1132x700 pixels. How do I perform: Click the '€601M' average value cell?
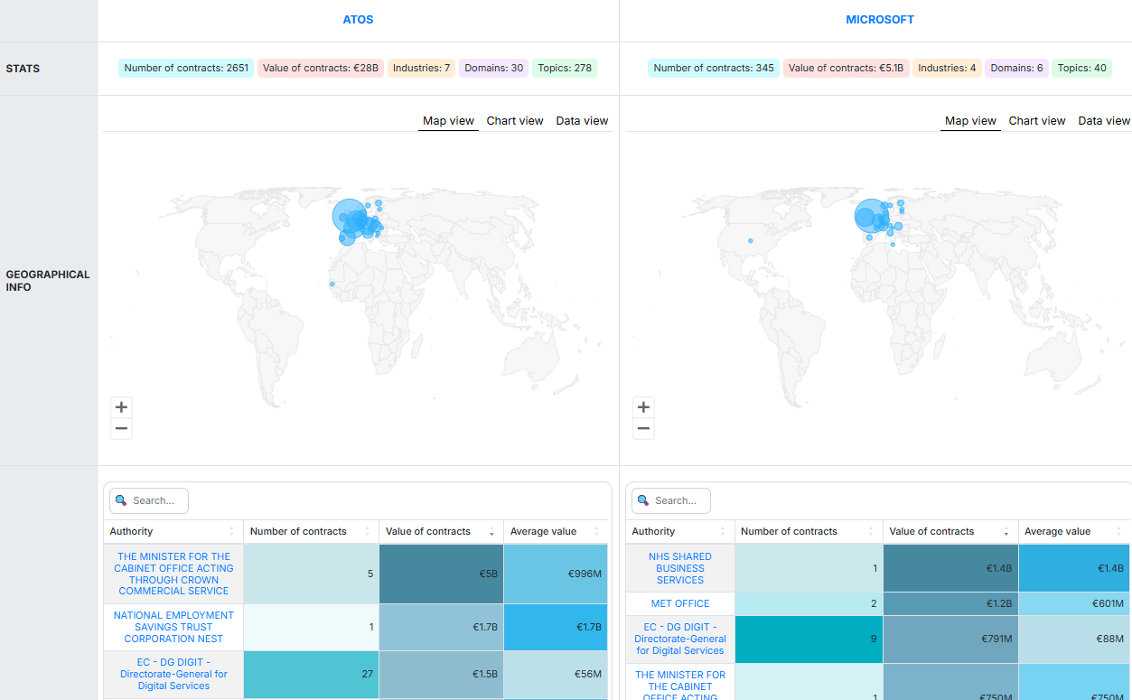(x=1074, y=603)
